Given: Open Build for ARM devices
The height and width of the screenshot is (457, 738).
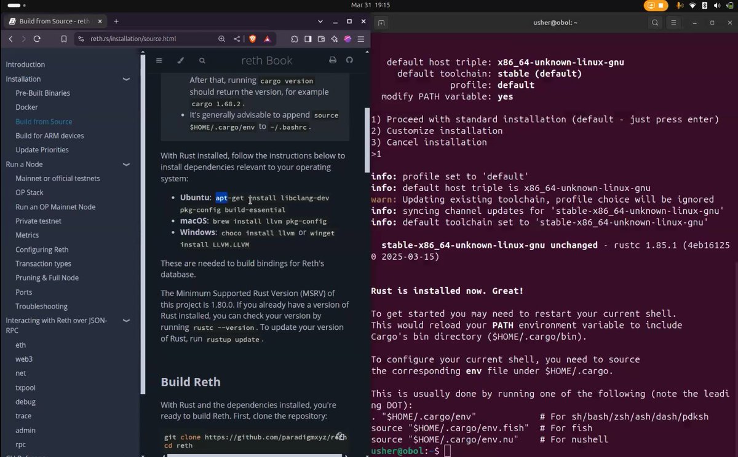Looking at the screenshot, I should point(49,136).
